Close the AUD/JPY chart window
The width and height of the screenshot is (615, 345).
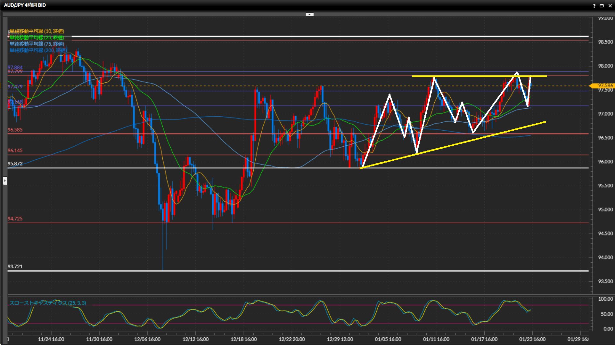(610, 6)
